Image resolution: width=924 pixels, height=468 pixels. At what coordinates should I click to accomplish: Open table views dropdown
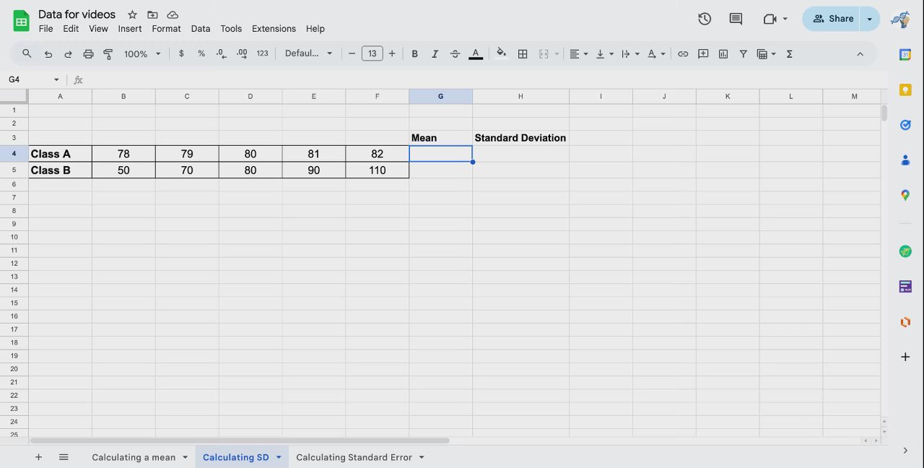pyautogui.click(x=766, y=53)
